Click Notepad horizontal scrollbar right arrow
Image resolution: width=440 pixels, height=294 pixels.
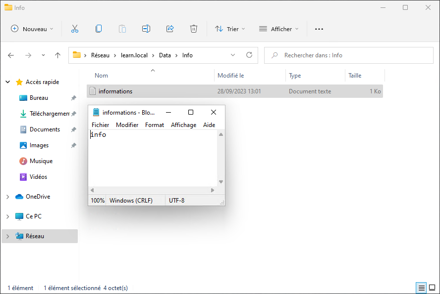coord(213,190)
